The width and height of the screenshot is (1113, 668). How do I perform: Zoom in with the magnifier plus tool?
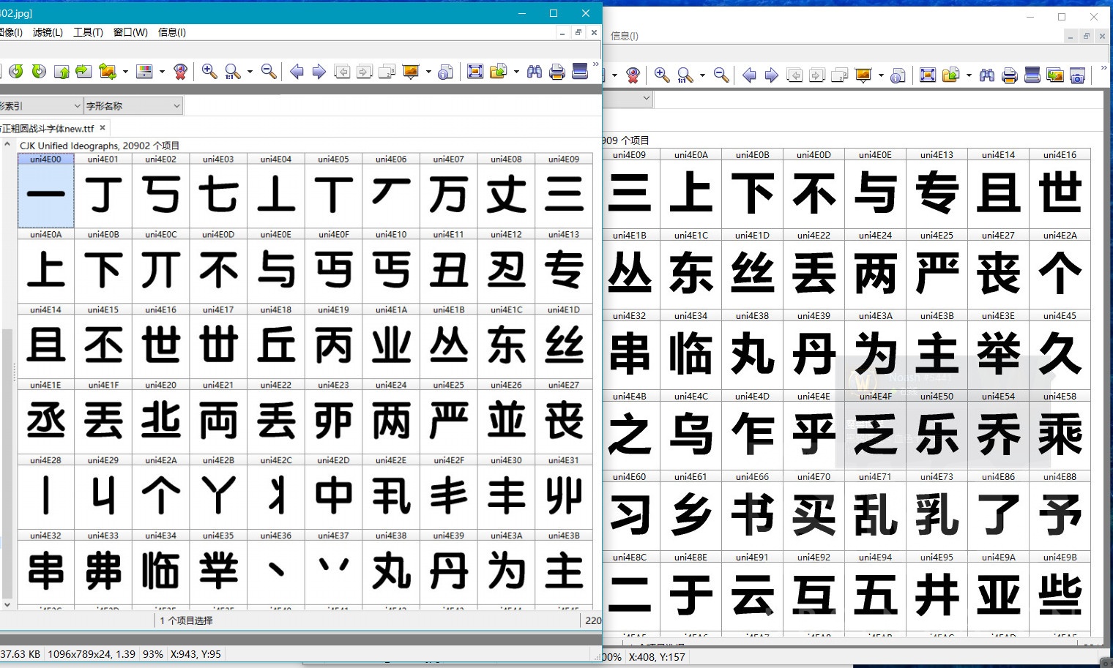(x=208, y=72)
